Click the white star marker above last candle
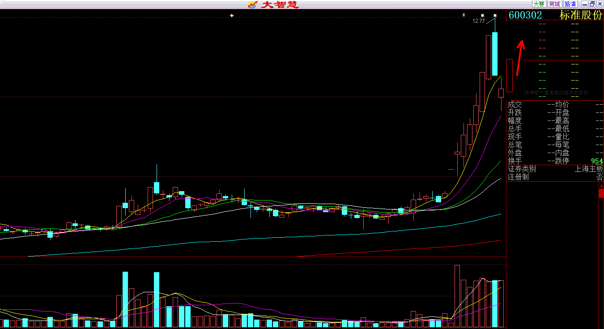 pos(495,16)
